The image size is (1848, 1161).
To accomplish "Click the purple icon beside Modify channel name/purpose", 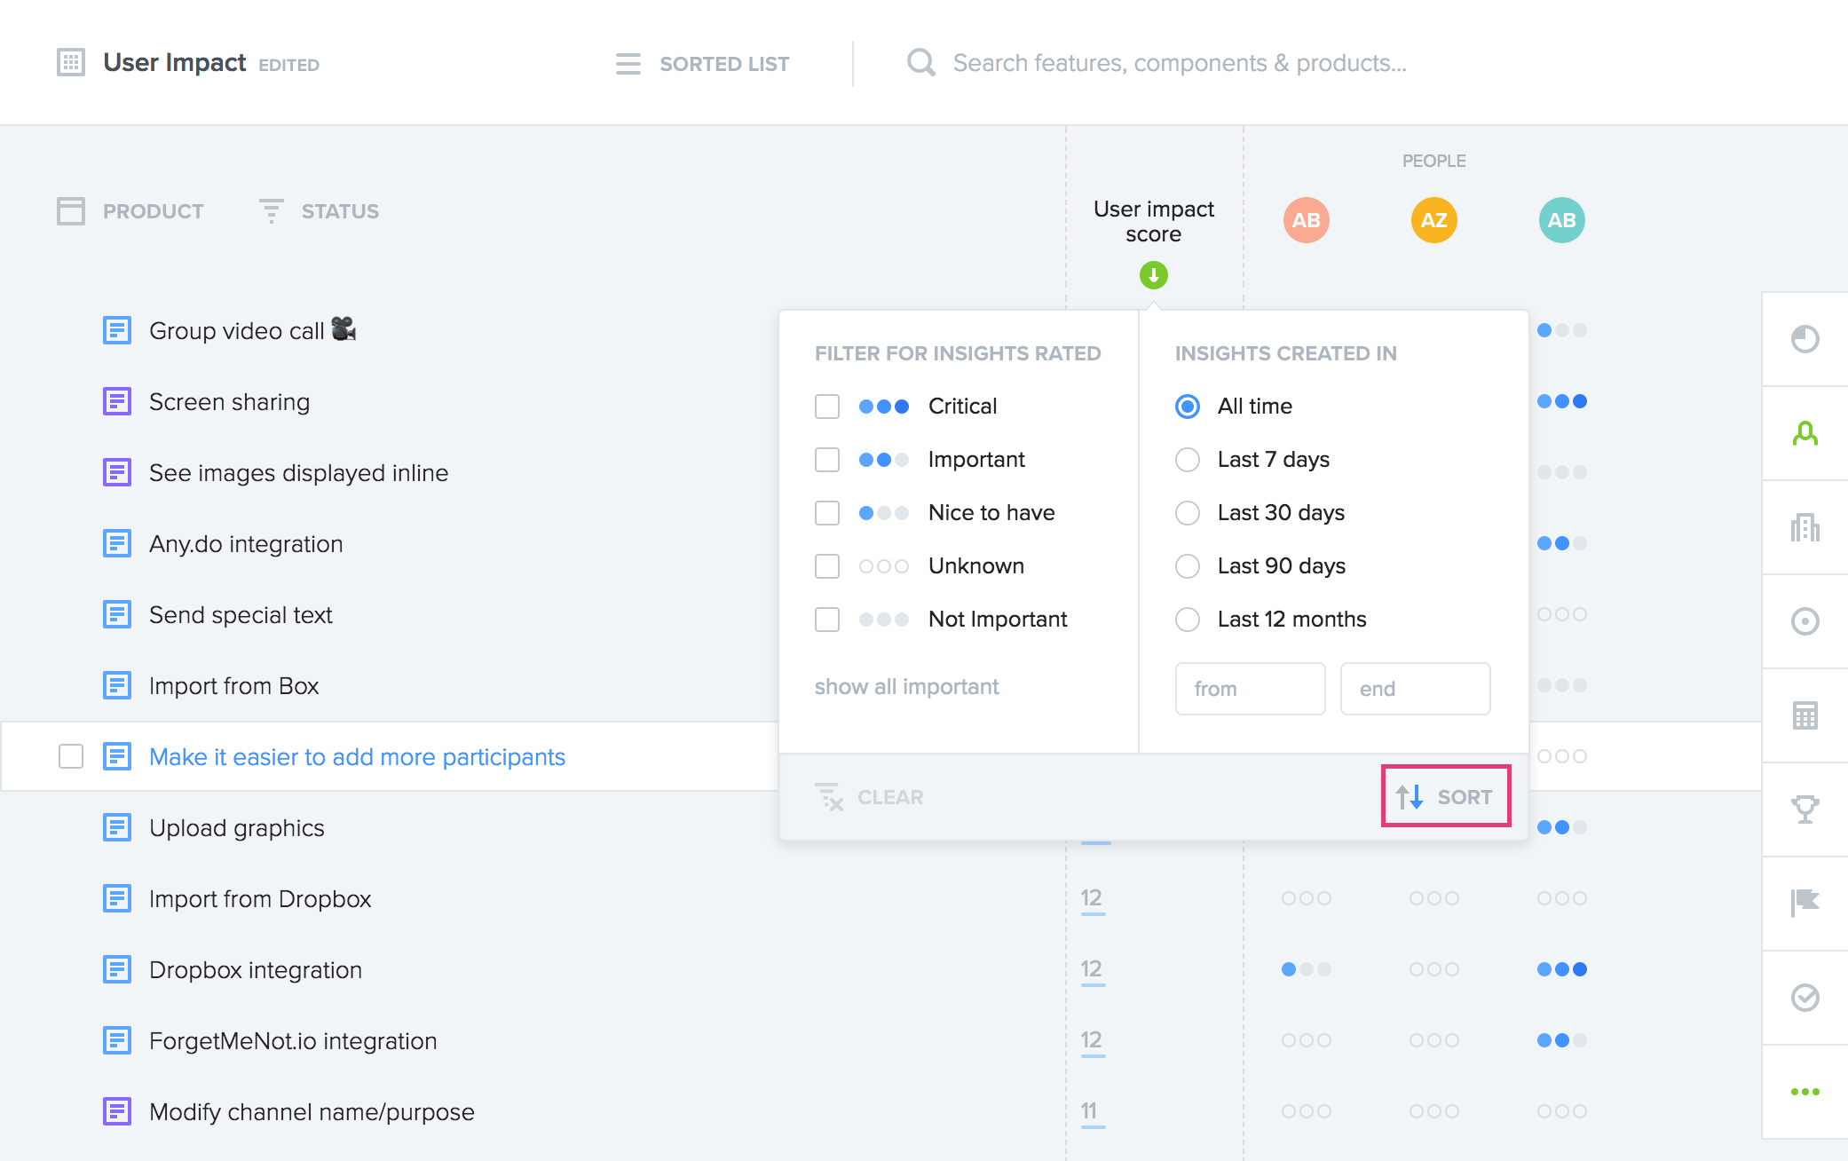I will 117,1111.
